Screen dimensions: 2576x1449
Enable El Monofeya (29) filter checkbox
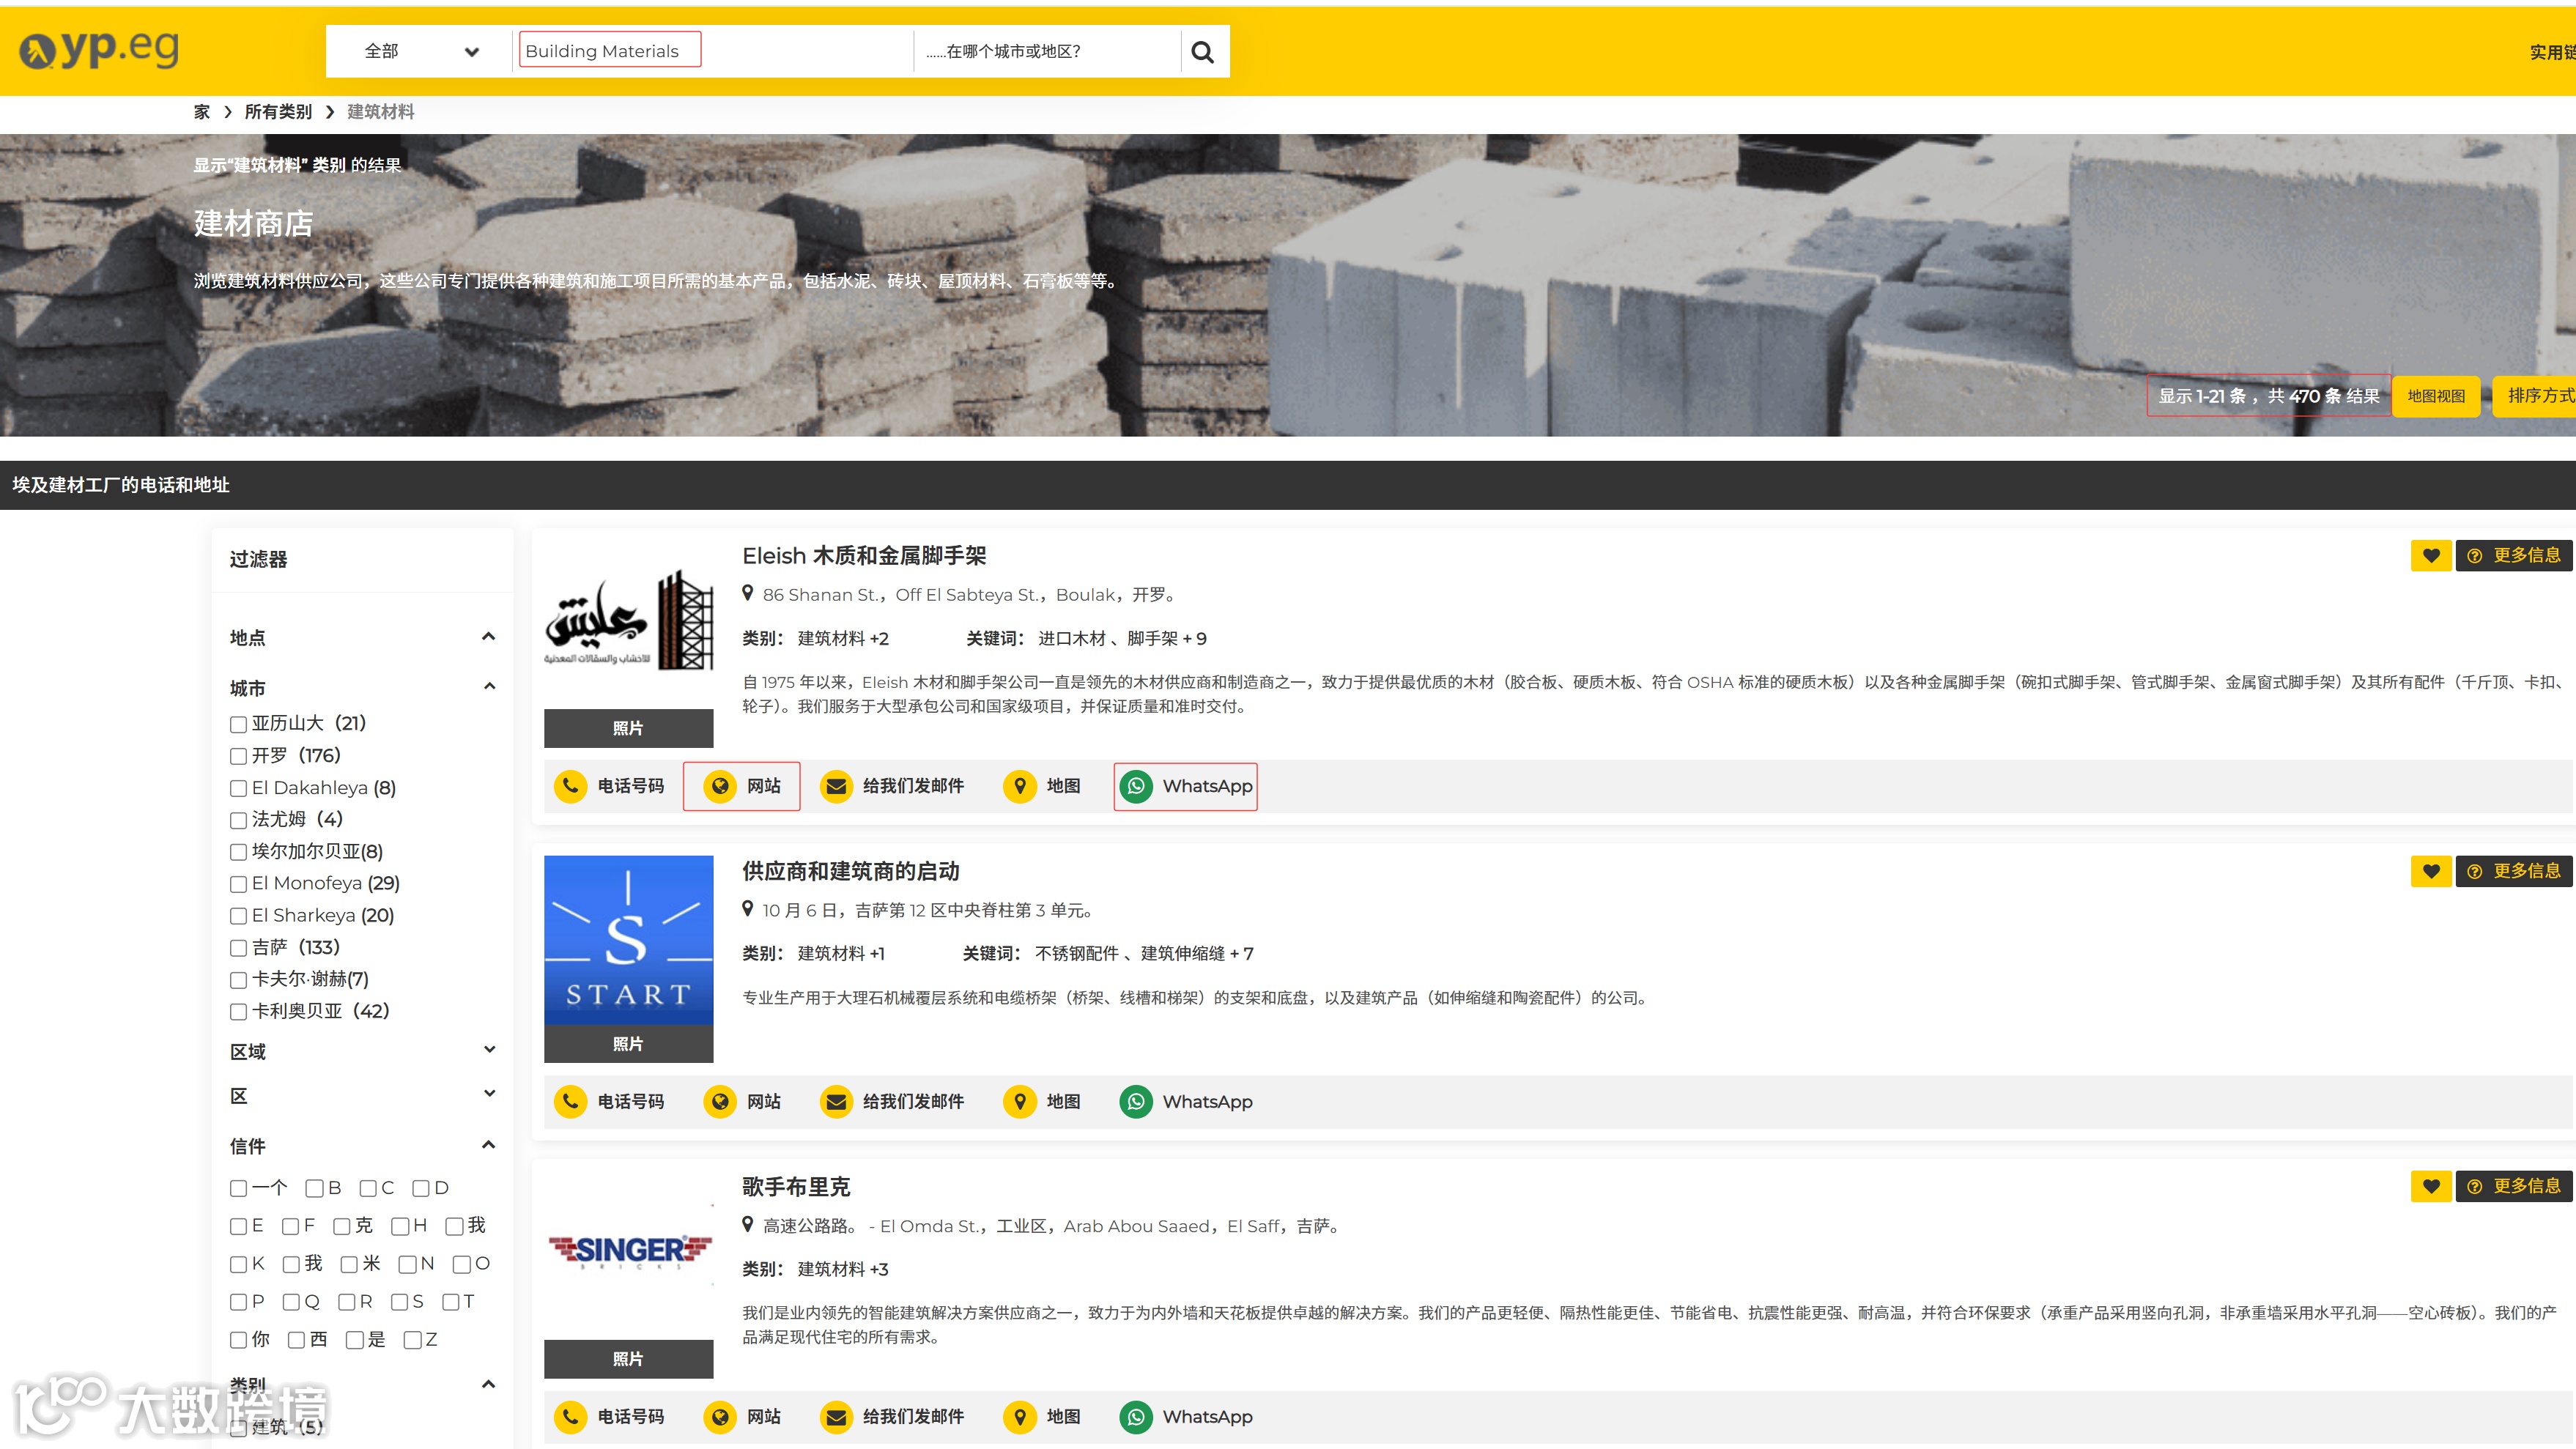[x=238, y=885]
